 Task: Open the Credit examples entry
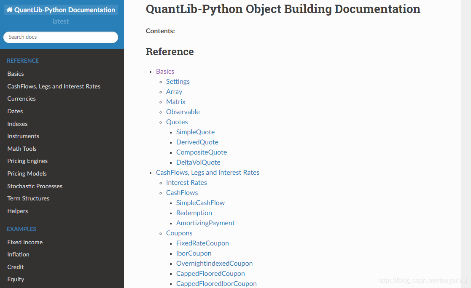(x=15, y=267)
